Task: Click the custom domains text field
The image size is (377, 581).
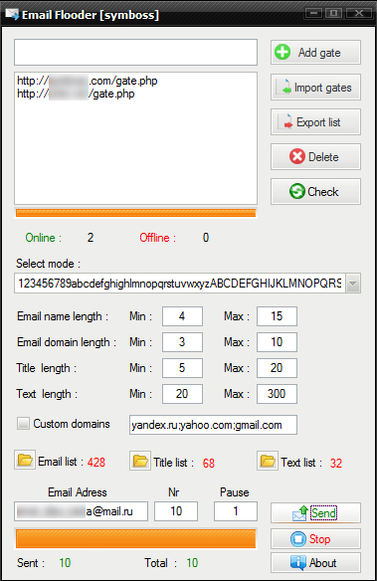Action: [x=213, y=425]
